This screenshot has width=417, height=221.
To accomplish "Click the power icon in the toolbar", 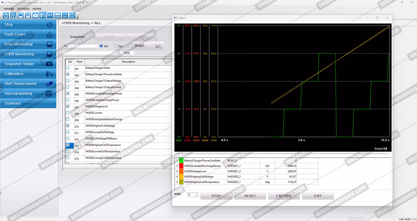I will 6,15.
